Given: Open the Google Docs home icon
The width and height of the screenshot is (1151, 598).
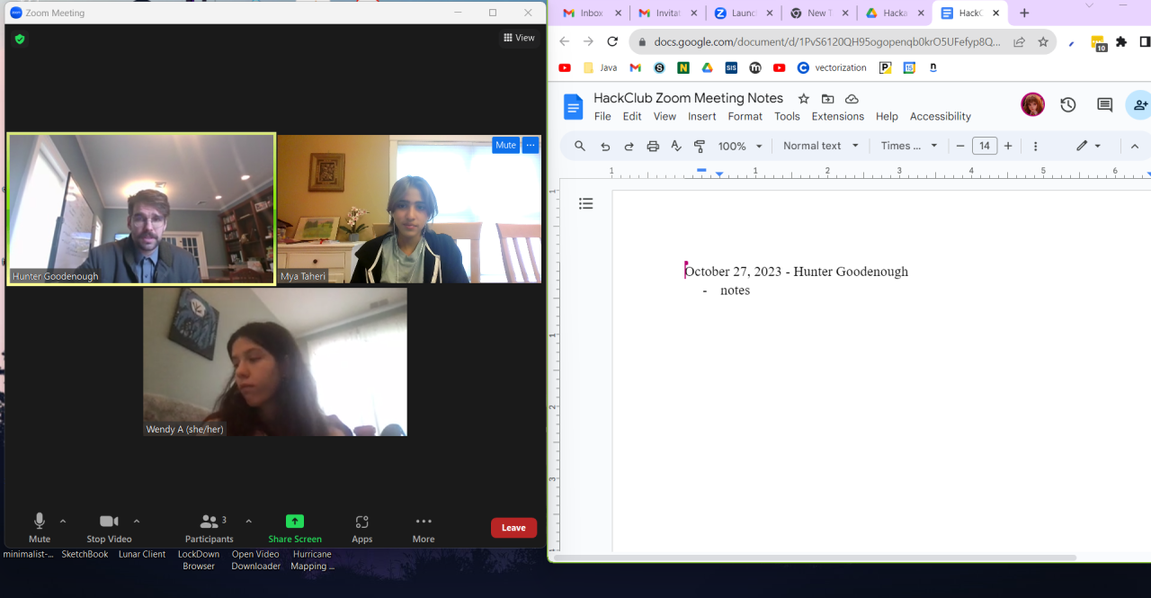Looking at the screenshot, I should [573, 107].
